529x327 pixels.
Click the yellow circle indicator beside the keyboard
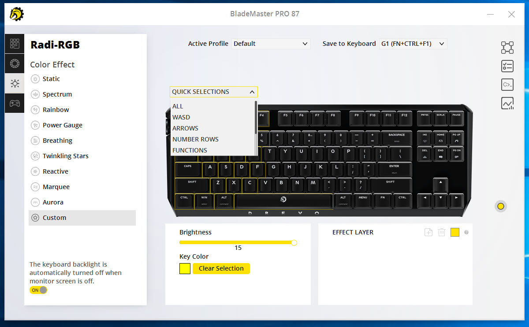tap(500, 206)
